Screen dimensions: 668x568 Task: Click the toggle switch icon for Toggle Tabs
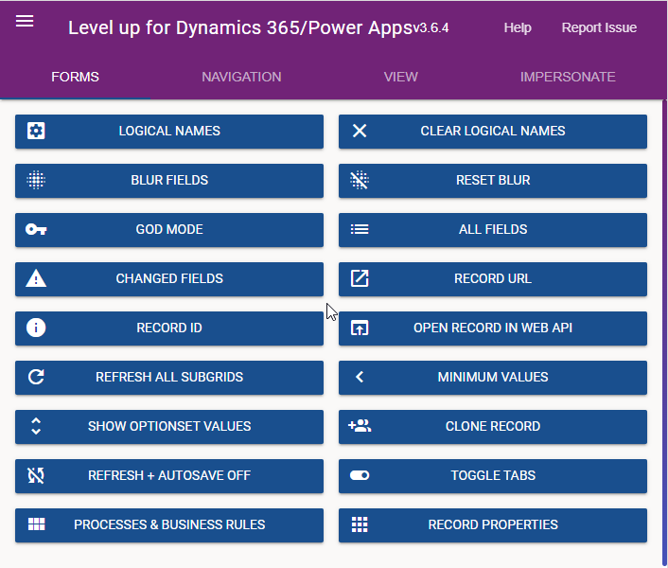[x=360, y=475]
